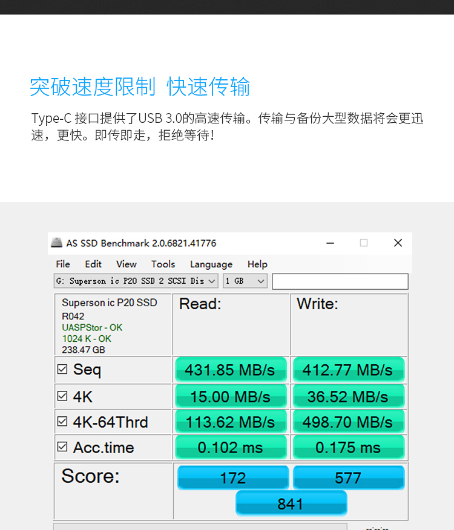Image resolution: width=454 pixels, height=530 pixels.
Task: Click the R042 firmware version text
Action: coord(73,316)
